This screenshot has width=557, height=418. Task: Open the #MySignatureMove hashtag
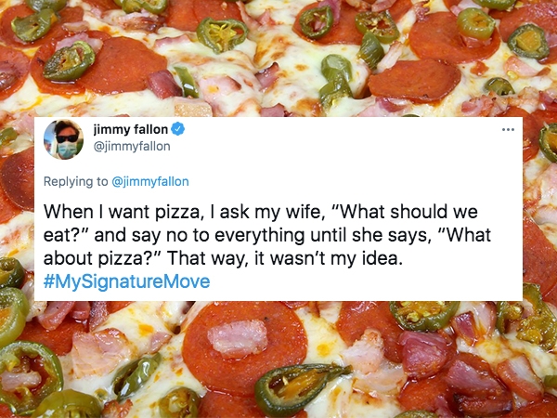pos(126,281)
